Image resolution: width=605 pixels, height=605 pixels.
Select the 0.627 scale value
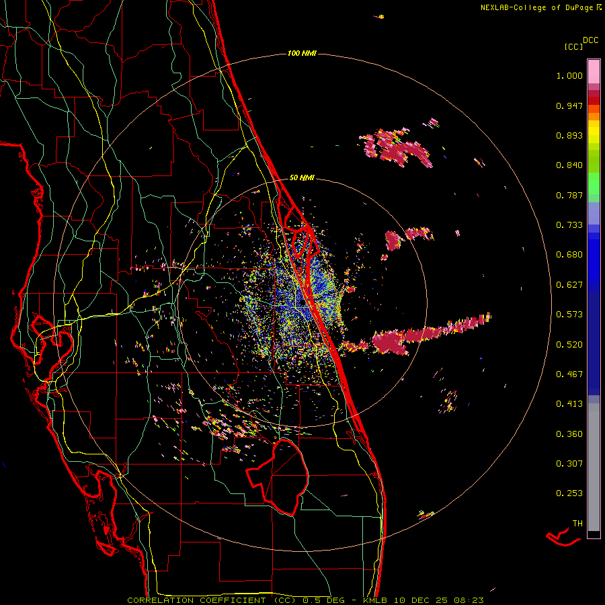[x=569, y=285]
